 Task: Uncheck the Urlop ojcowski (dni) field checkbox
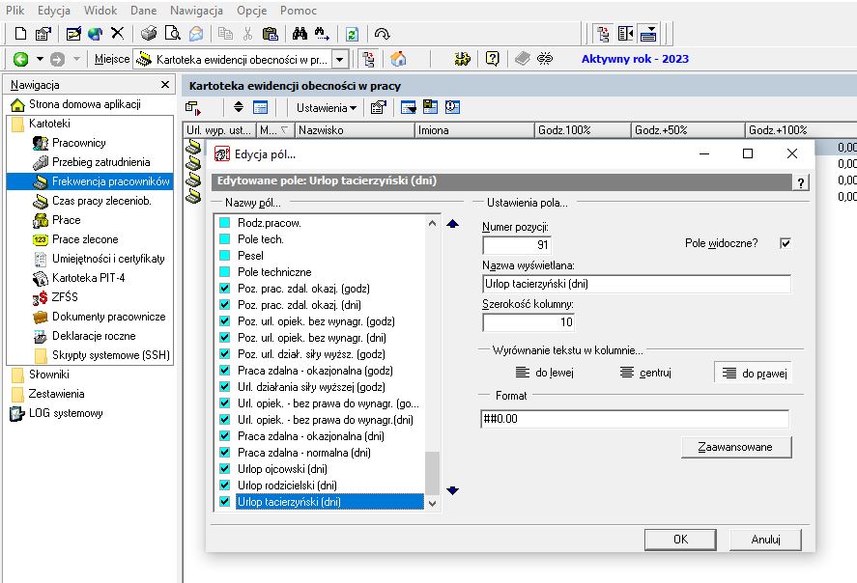pyautogui.click(x=224, y=468)
